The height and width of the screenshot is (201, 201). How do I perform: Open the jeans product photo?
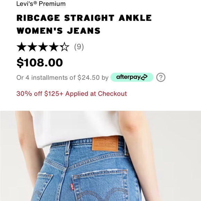(101, 156)
